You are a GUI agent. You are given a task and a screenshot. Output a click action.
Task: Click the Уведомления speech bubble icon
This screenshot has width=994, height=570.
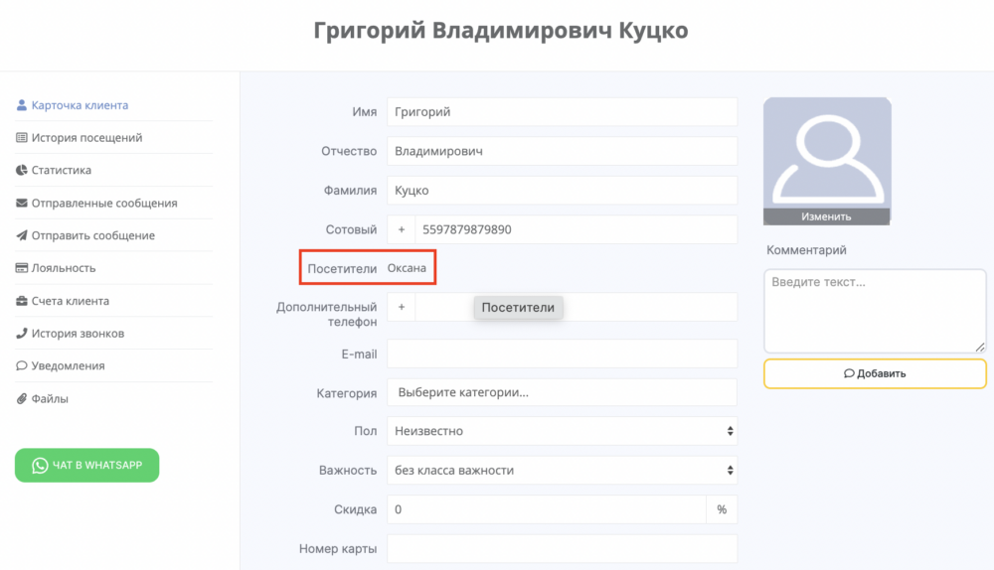pyautogui.click(x=22, y=365)
